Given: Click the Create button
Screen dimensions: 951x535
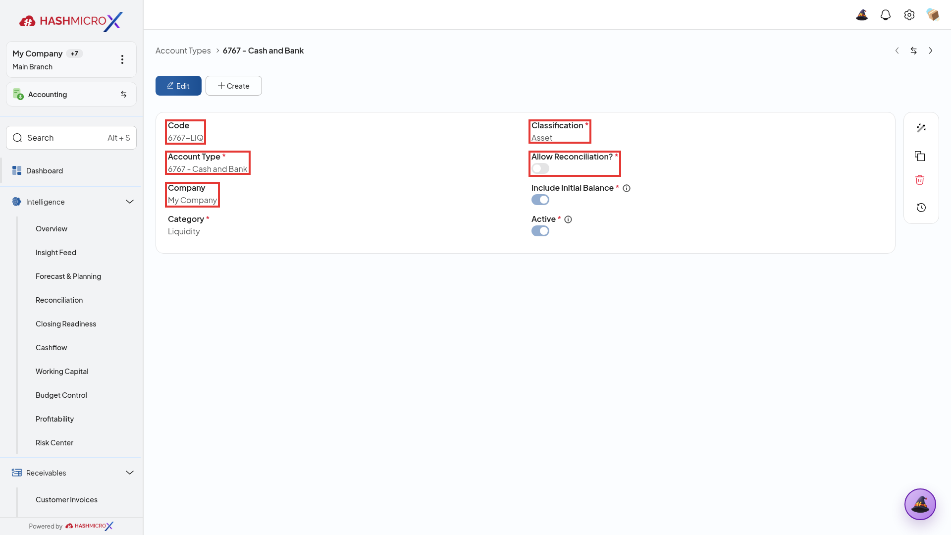Looking at the screenshot, I should [234, 86].
